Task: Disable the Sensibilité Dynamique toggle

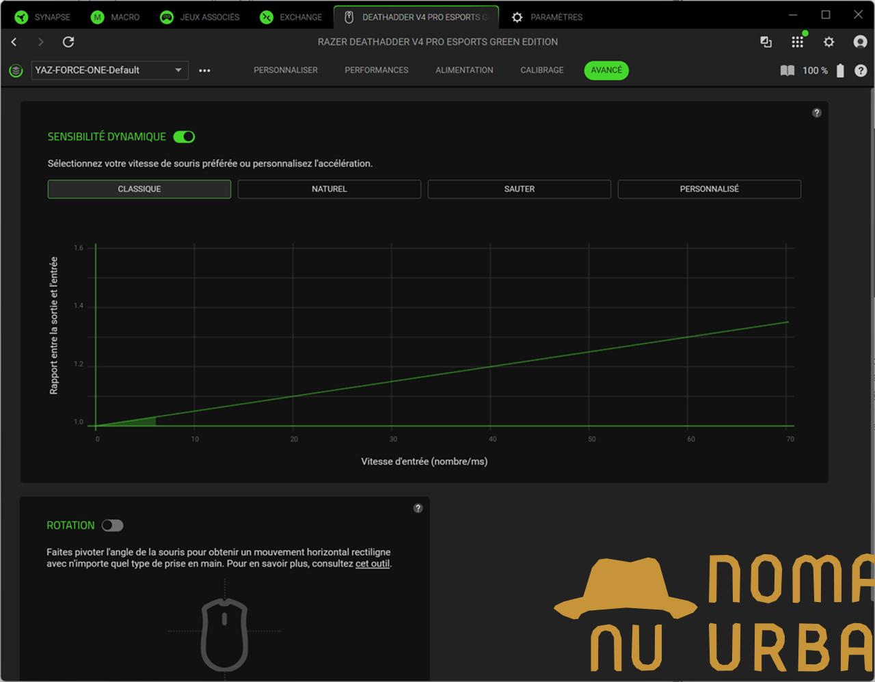Action: click(x=184, y=137)
